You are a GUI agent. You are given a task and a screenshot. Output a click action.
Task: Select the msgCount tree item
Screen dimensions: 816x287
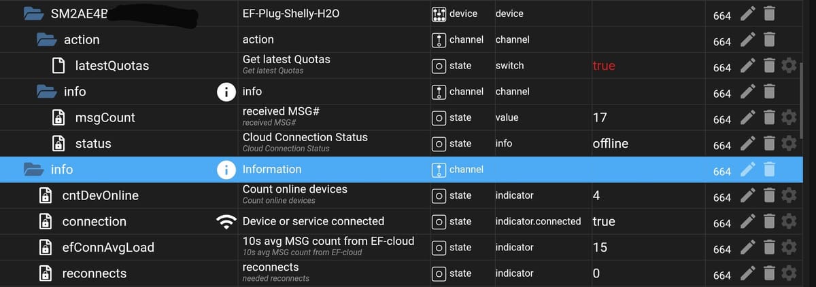click(x=105, y=118)
